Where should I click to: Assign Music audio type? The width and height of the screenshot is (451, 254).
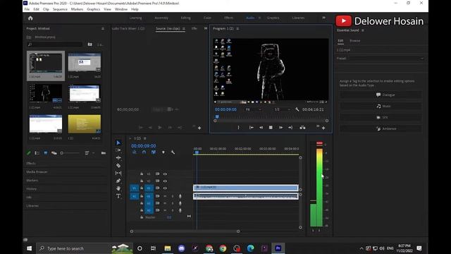pyautogui.click(x=381, y=106)
